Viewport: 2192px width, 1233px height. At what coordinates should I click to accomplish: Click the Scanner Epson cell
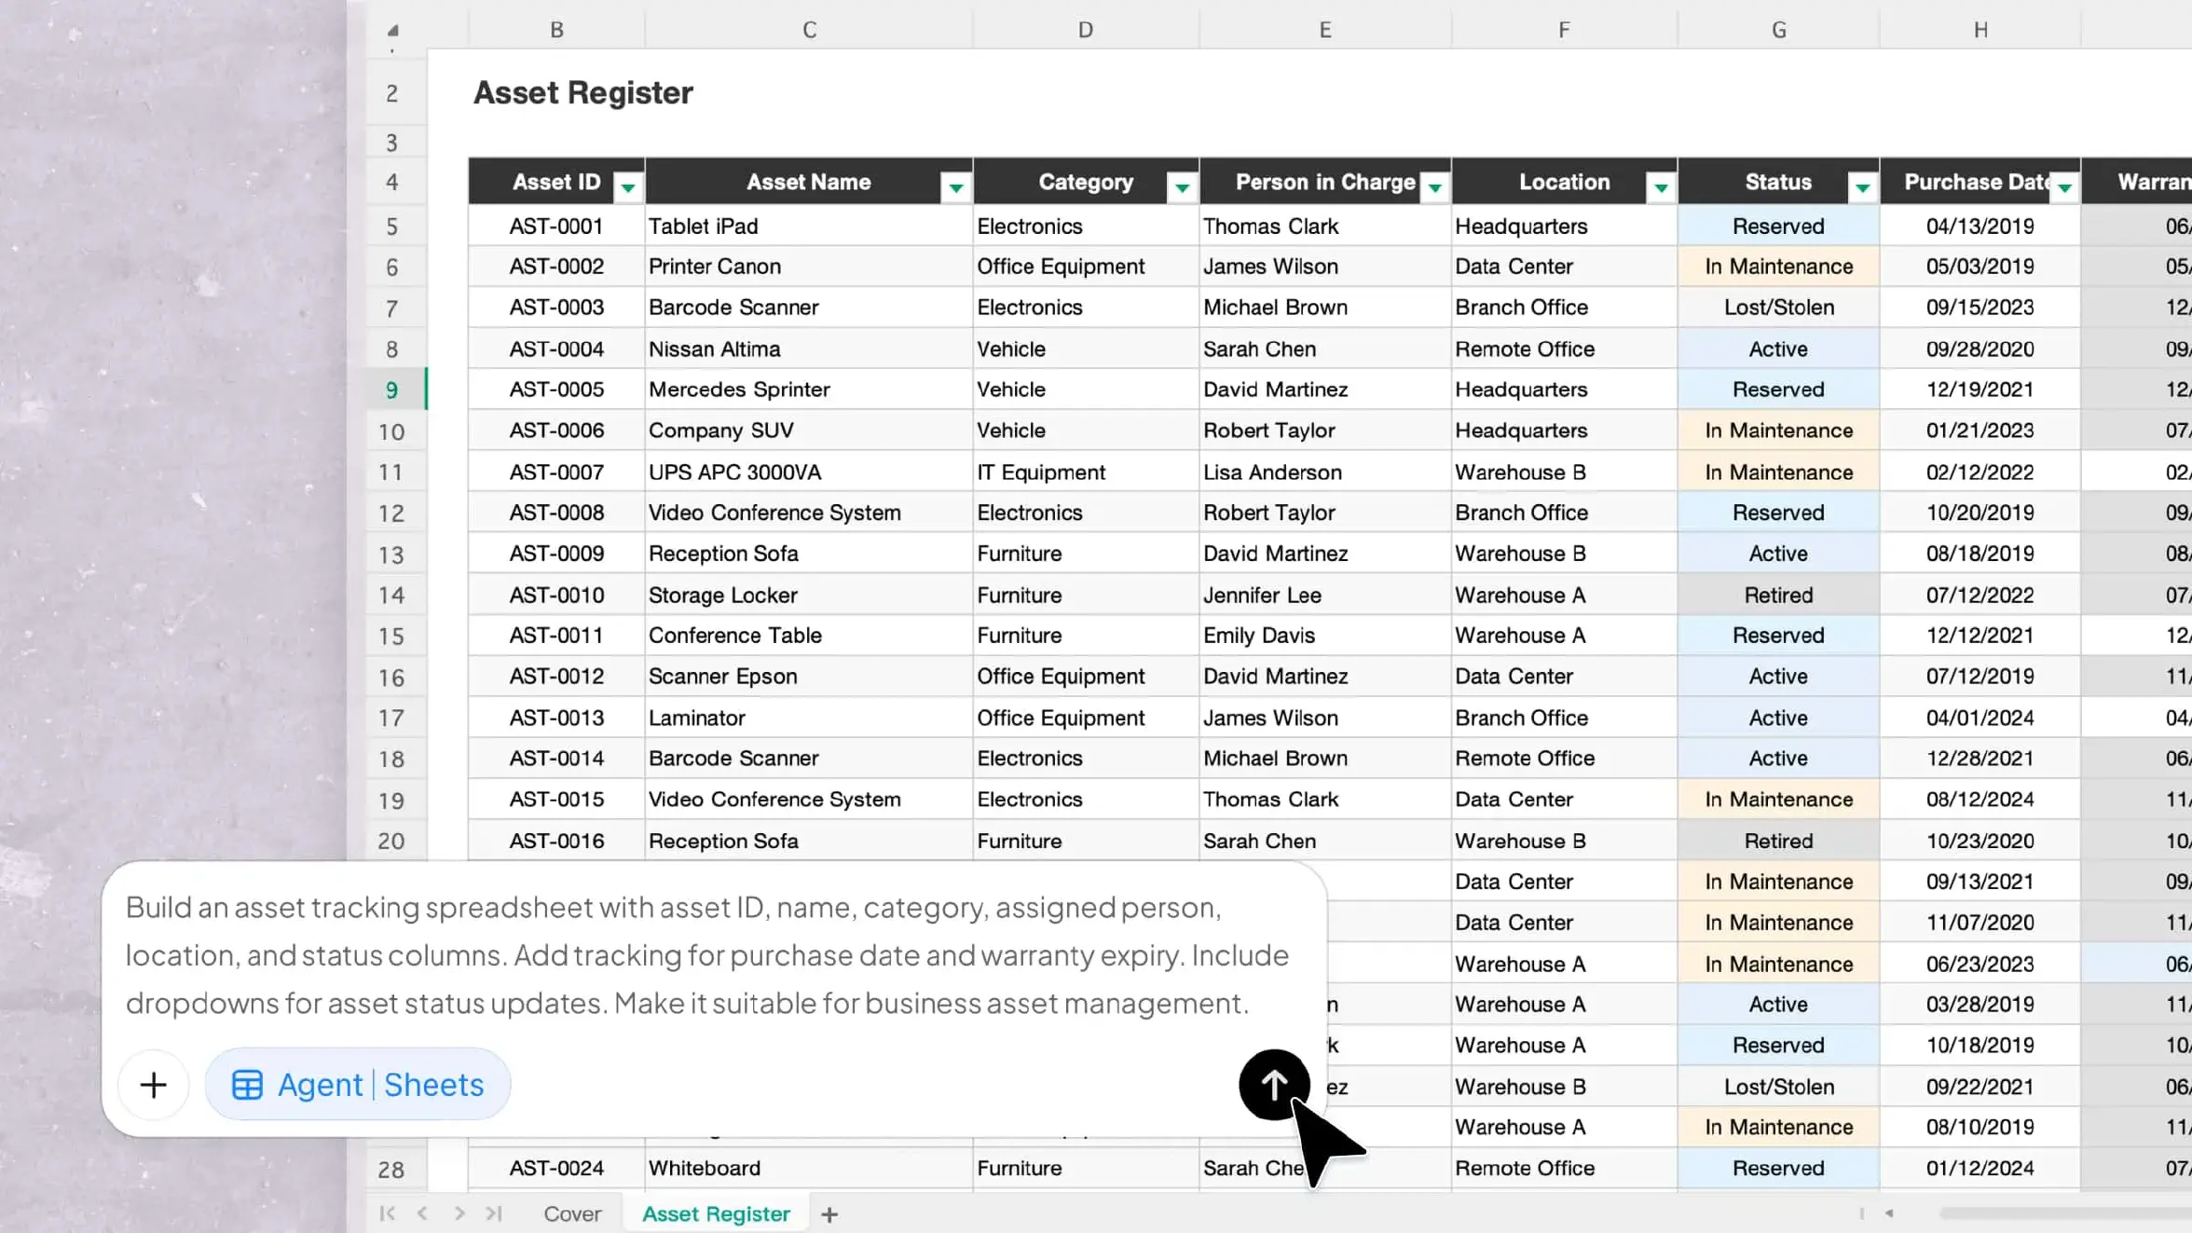(809, 677)
